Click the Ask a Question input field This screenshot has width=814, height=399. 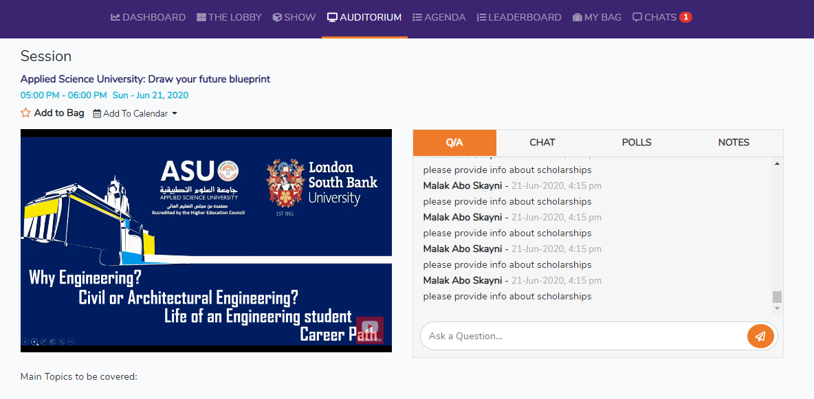tap(584, 336)
